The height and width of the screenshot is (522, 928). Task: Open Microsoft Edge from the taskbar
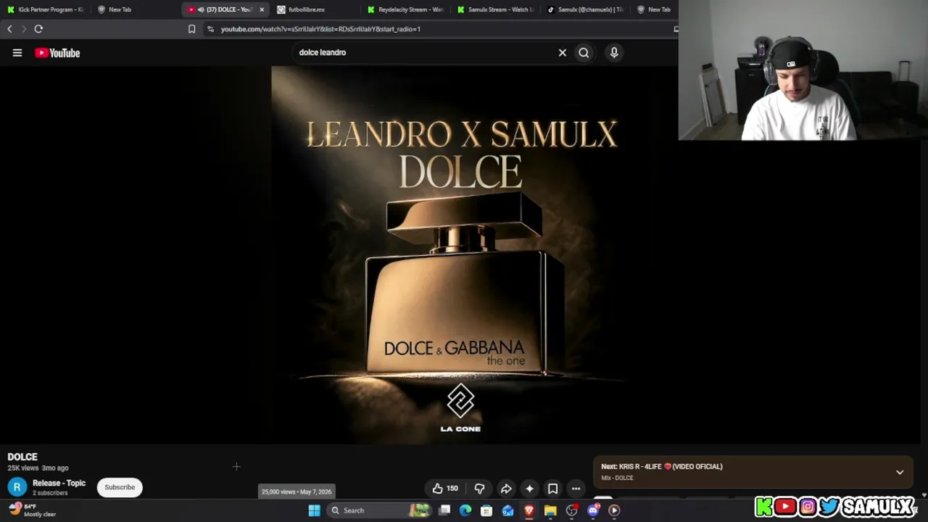pyautogui.click(x=465, y=510)
